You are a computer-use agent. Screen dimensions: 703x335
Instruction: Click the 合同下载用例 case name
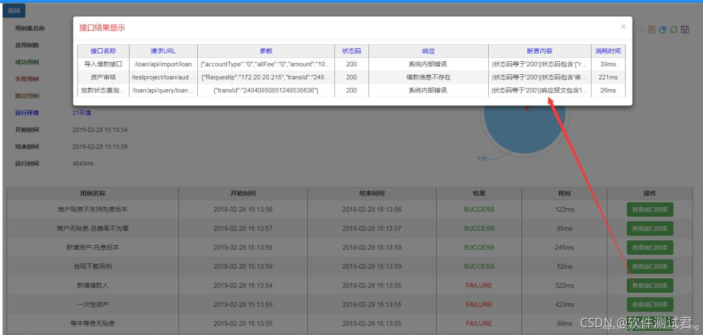pyautogui.click(x=93, y=267)
